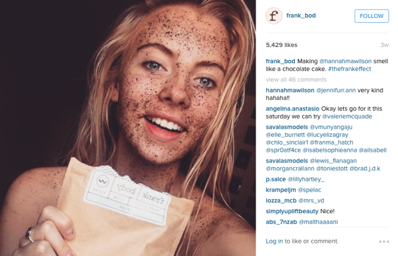Open simplyupliftbeauty commenter profile
This screenshot has height=256, width=398.
click(x=292, y=211)
